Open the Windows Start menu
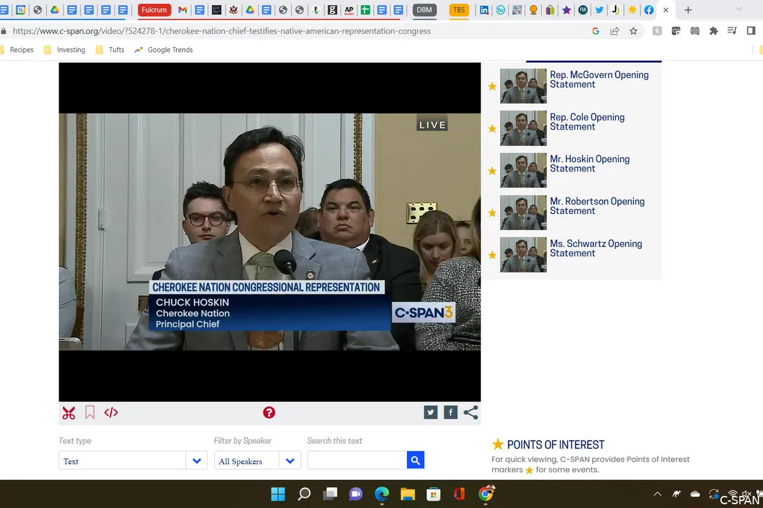The height and width of the screenshot is (508, 763). [x=278, y=494]
